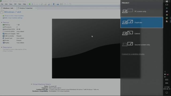Open the Help menu in VMware

pos(24,4)
